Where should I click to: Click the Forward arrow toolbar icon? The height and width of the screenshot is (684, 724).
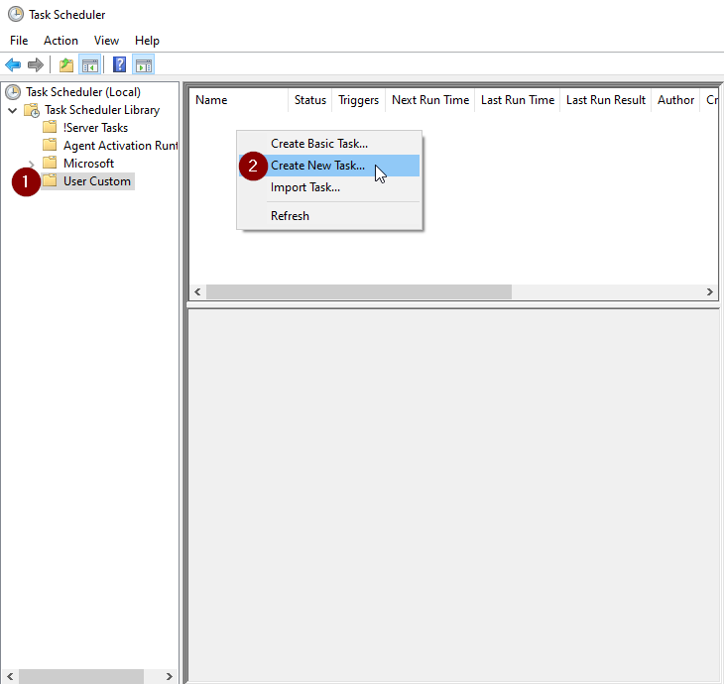pyautogui.click(x=36, y=65)
